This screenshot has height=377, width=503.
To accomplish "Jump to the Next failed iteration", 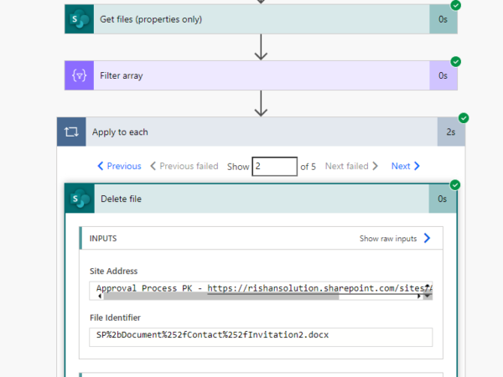I will click(351, 166).
